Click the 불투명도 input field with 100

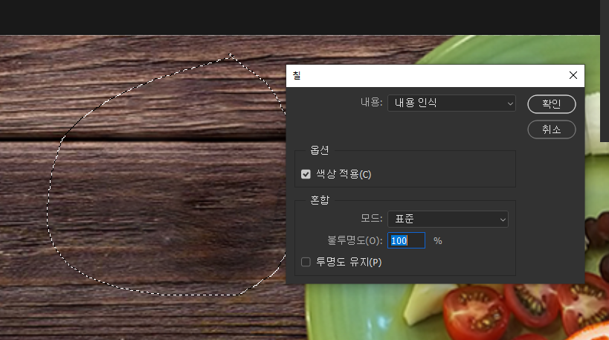click(406, 240)
